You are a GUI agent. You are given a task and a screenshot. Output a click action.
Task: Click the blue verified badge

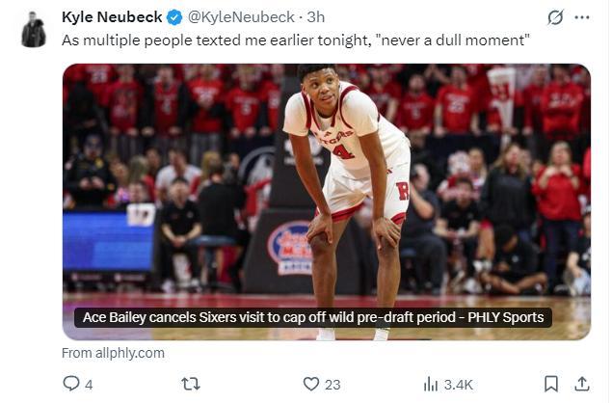[173, 17]
